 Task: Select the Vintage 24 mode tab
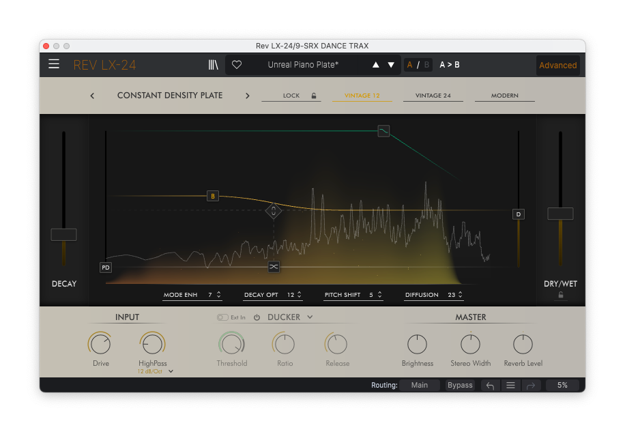tap(433, 96)
